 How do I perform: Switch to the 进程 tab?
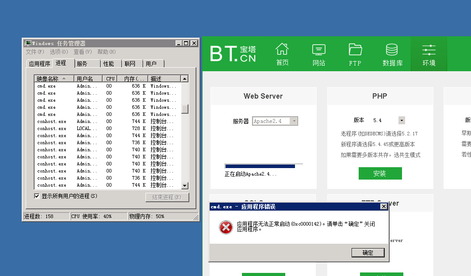point(63,63)
